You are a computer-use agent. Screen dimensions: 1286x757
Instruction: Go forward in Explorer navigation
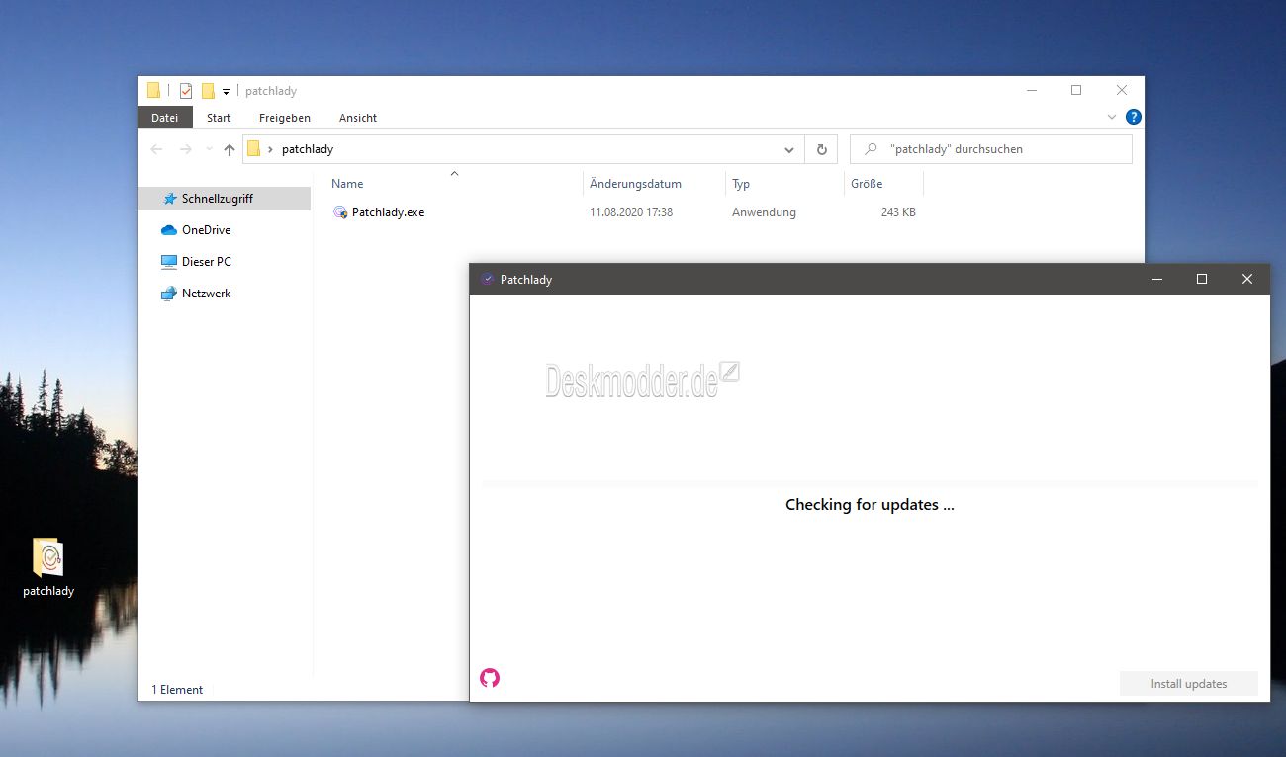coord(186,149)
